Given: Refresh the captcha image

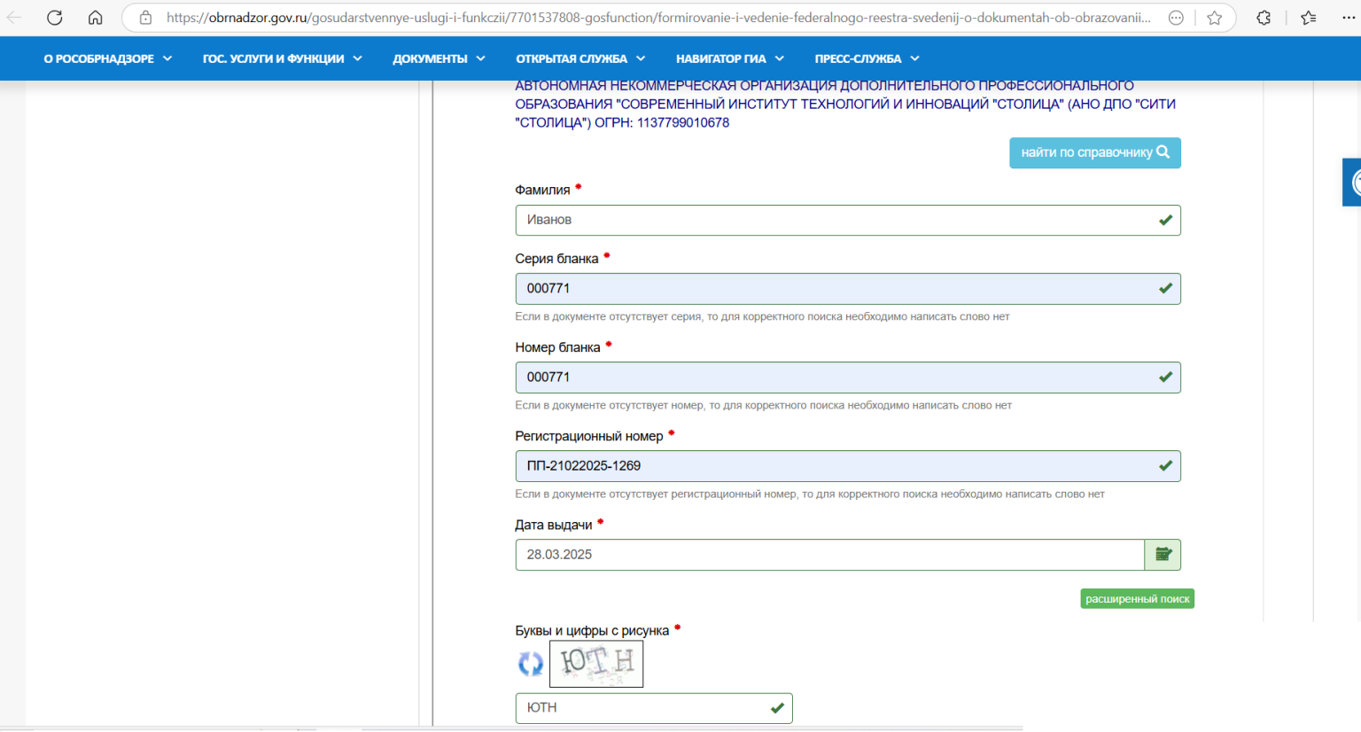Looking at the screenshot, I should (530, 663).
